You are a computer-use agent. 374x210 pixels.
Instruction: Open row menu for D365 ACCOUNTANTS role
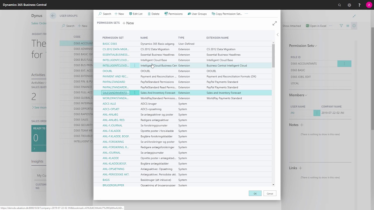click(344, 64)
